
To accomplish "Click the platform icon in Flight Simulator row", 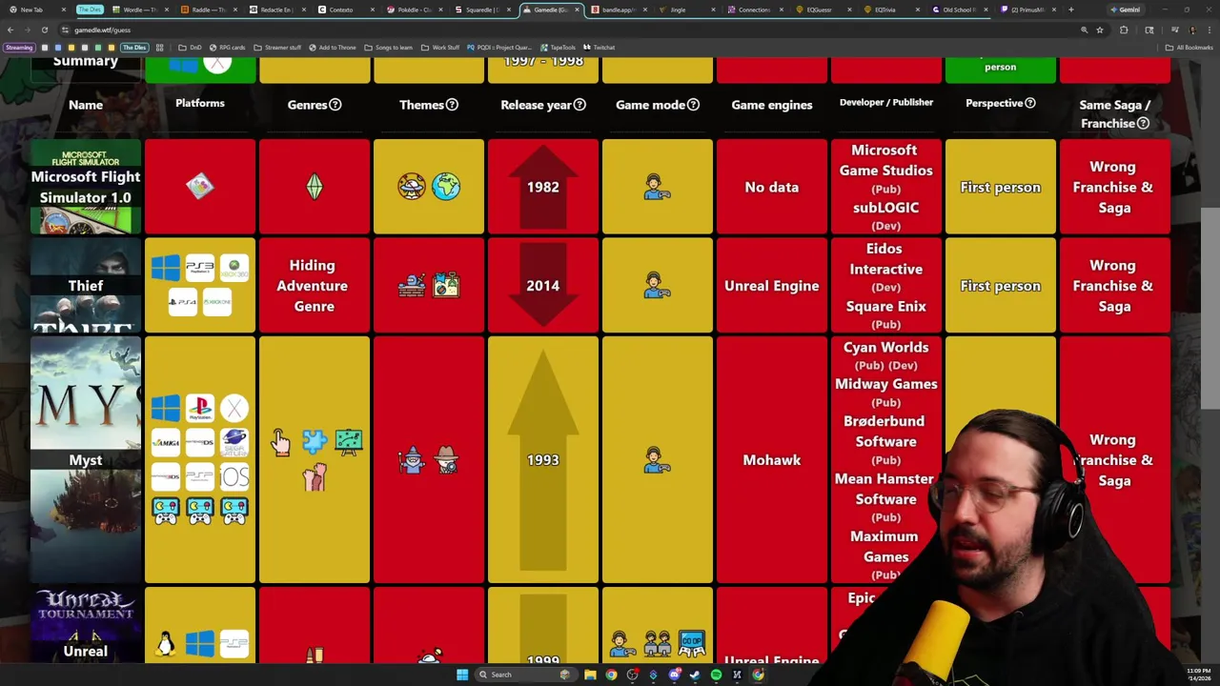I will (x=200, y=187).
